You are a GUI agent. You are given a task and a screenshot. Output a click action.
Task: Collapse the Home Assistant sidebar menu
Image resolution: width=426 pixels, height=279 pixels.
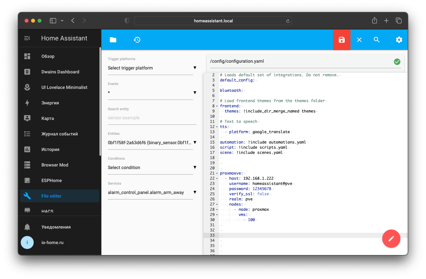[27, 38]
